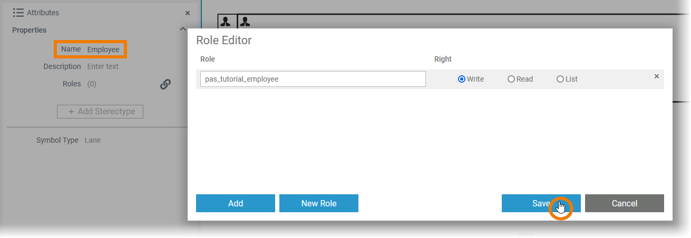The width and height of the screenshot is (691, 238).
Task: Remove the pas_tutorial_employee role row
Action: click(x=657, y=76)
